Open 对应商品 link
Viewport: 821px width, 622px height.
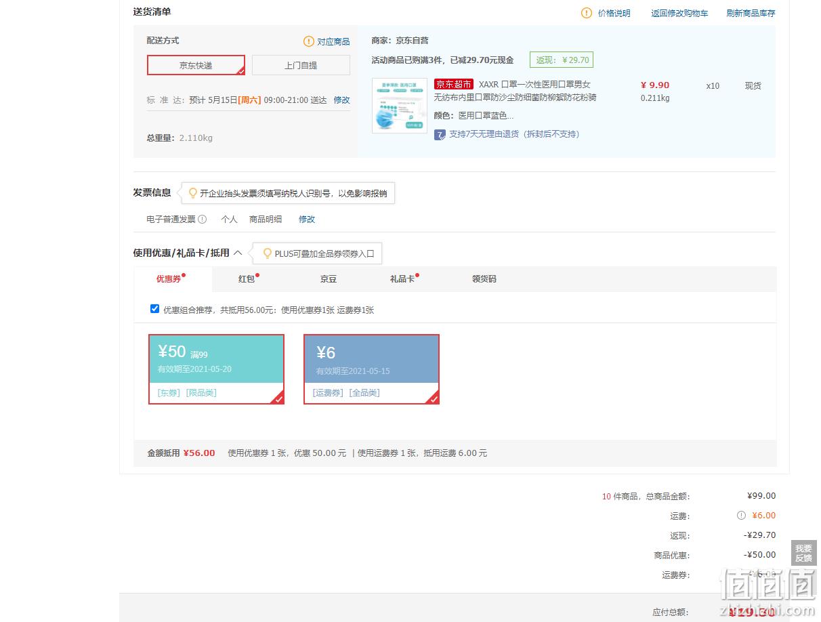pyautogui.click(x=333, y=41)
